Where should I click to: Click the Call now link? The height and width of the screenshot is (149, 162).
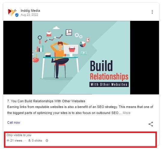tap(14, 122)
